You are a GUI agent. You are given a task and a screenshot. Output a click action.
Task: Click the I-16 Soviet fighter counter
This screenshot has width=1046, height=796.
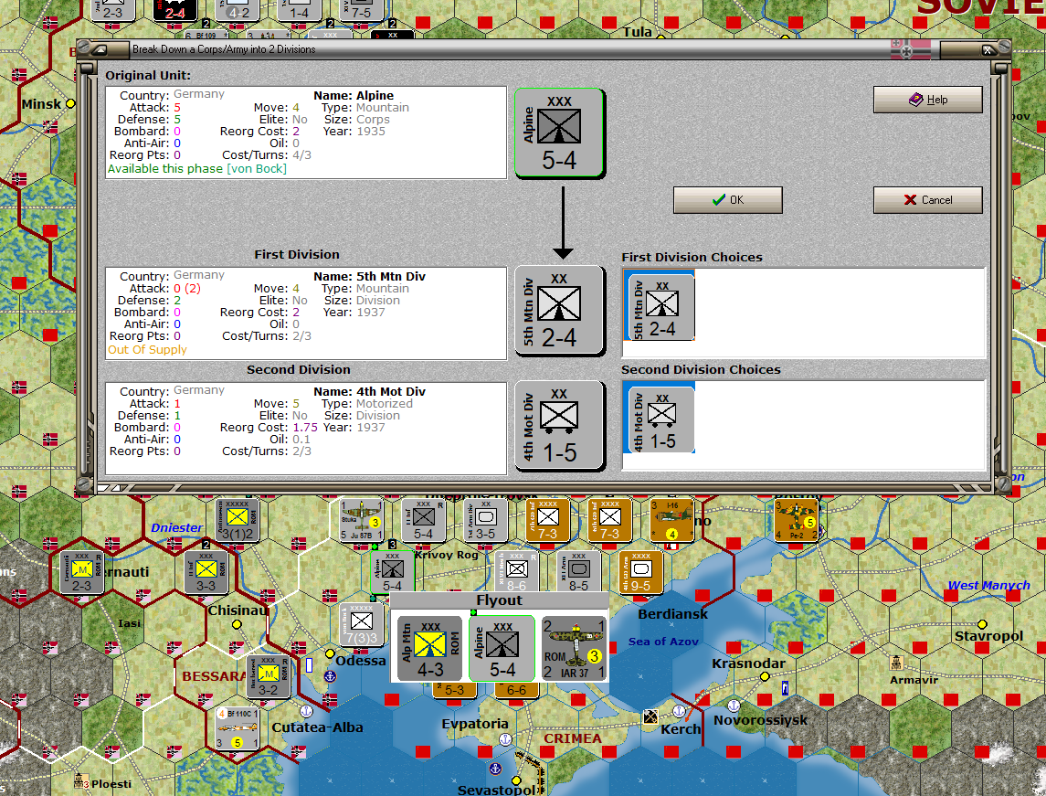pos(671,520)
